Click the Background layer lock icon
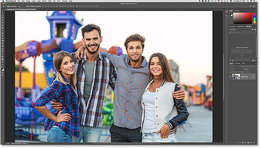261x148 pixels. (x=254, y=77)
